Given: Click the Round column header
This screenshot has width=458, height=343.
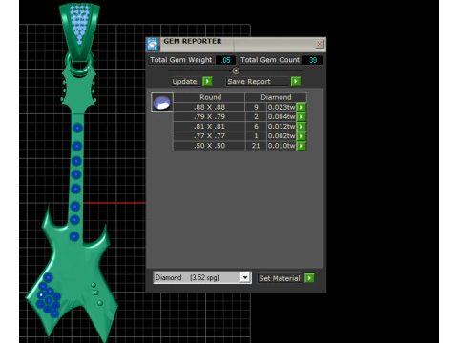Looking at the screenshot, I should (x=210, y=97).
